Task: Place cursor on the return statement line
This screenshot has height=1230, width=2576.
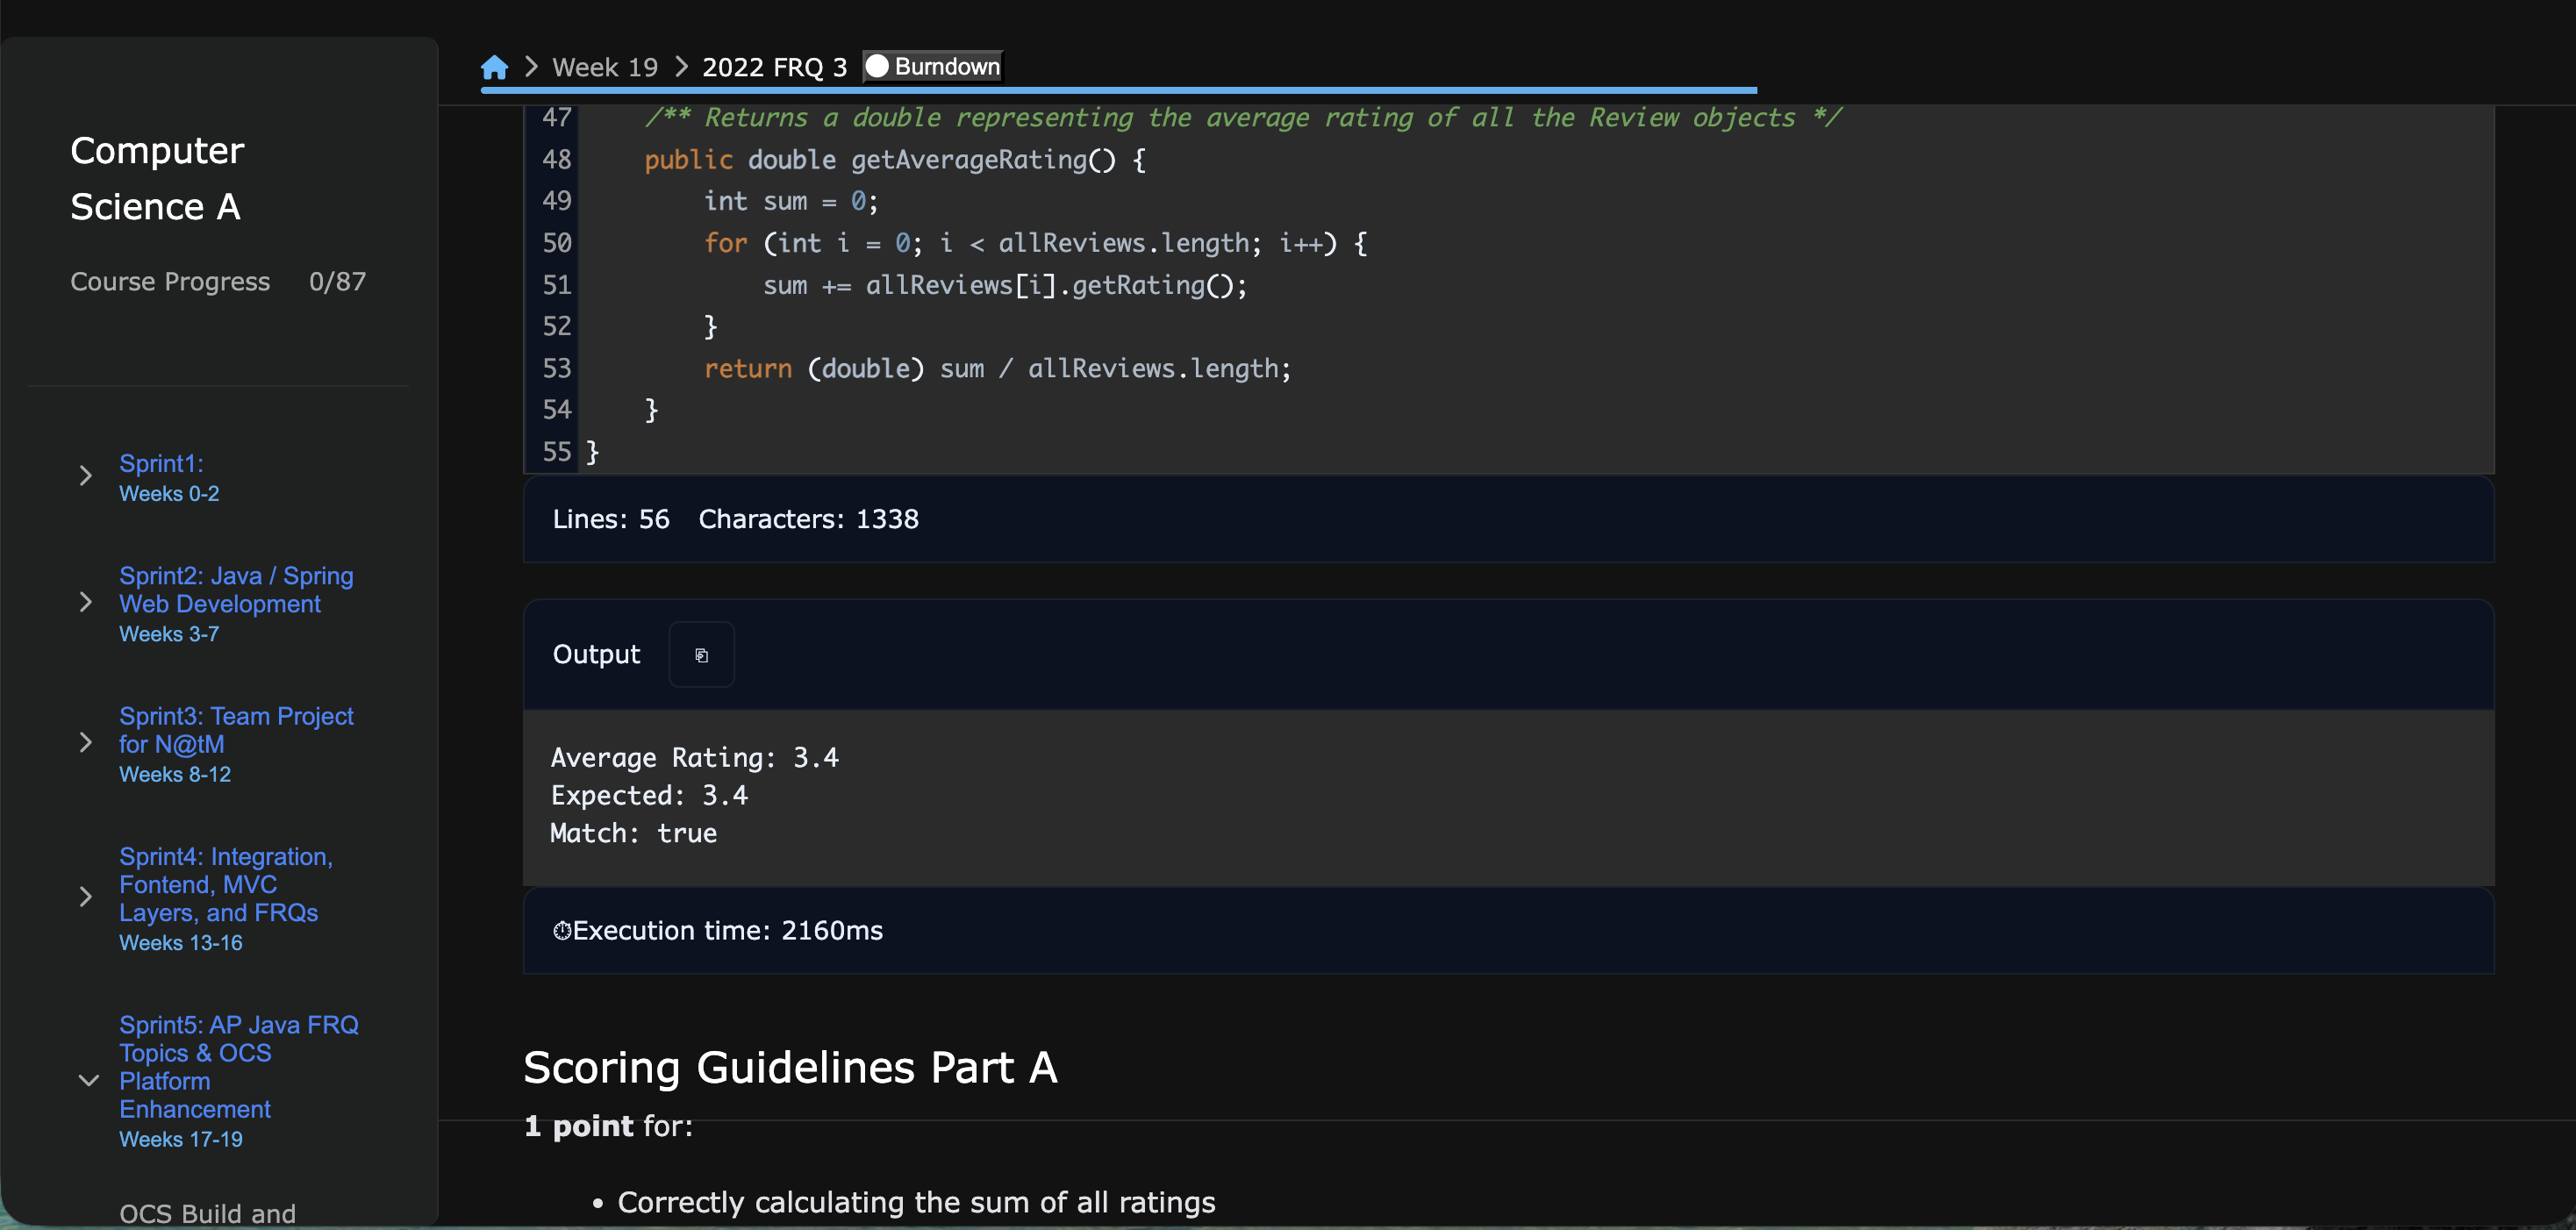Action: (x=997, y=369)
